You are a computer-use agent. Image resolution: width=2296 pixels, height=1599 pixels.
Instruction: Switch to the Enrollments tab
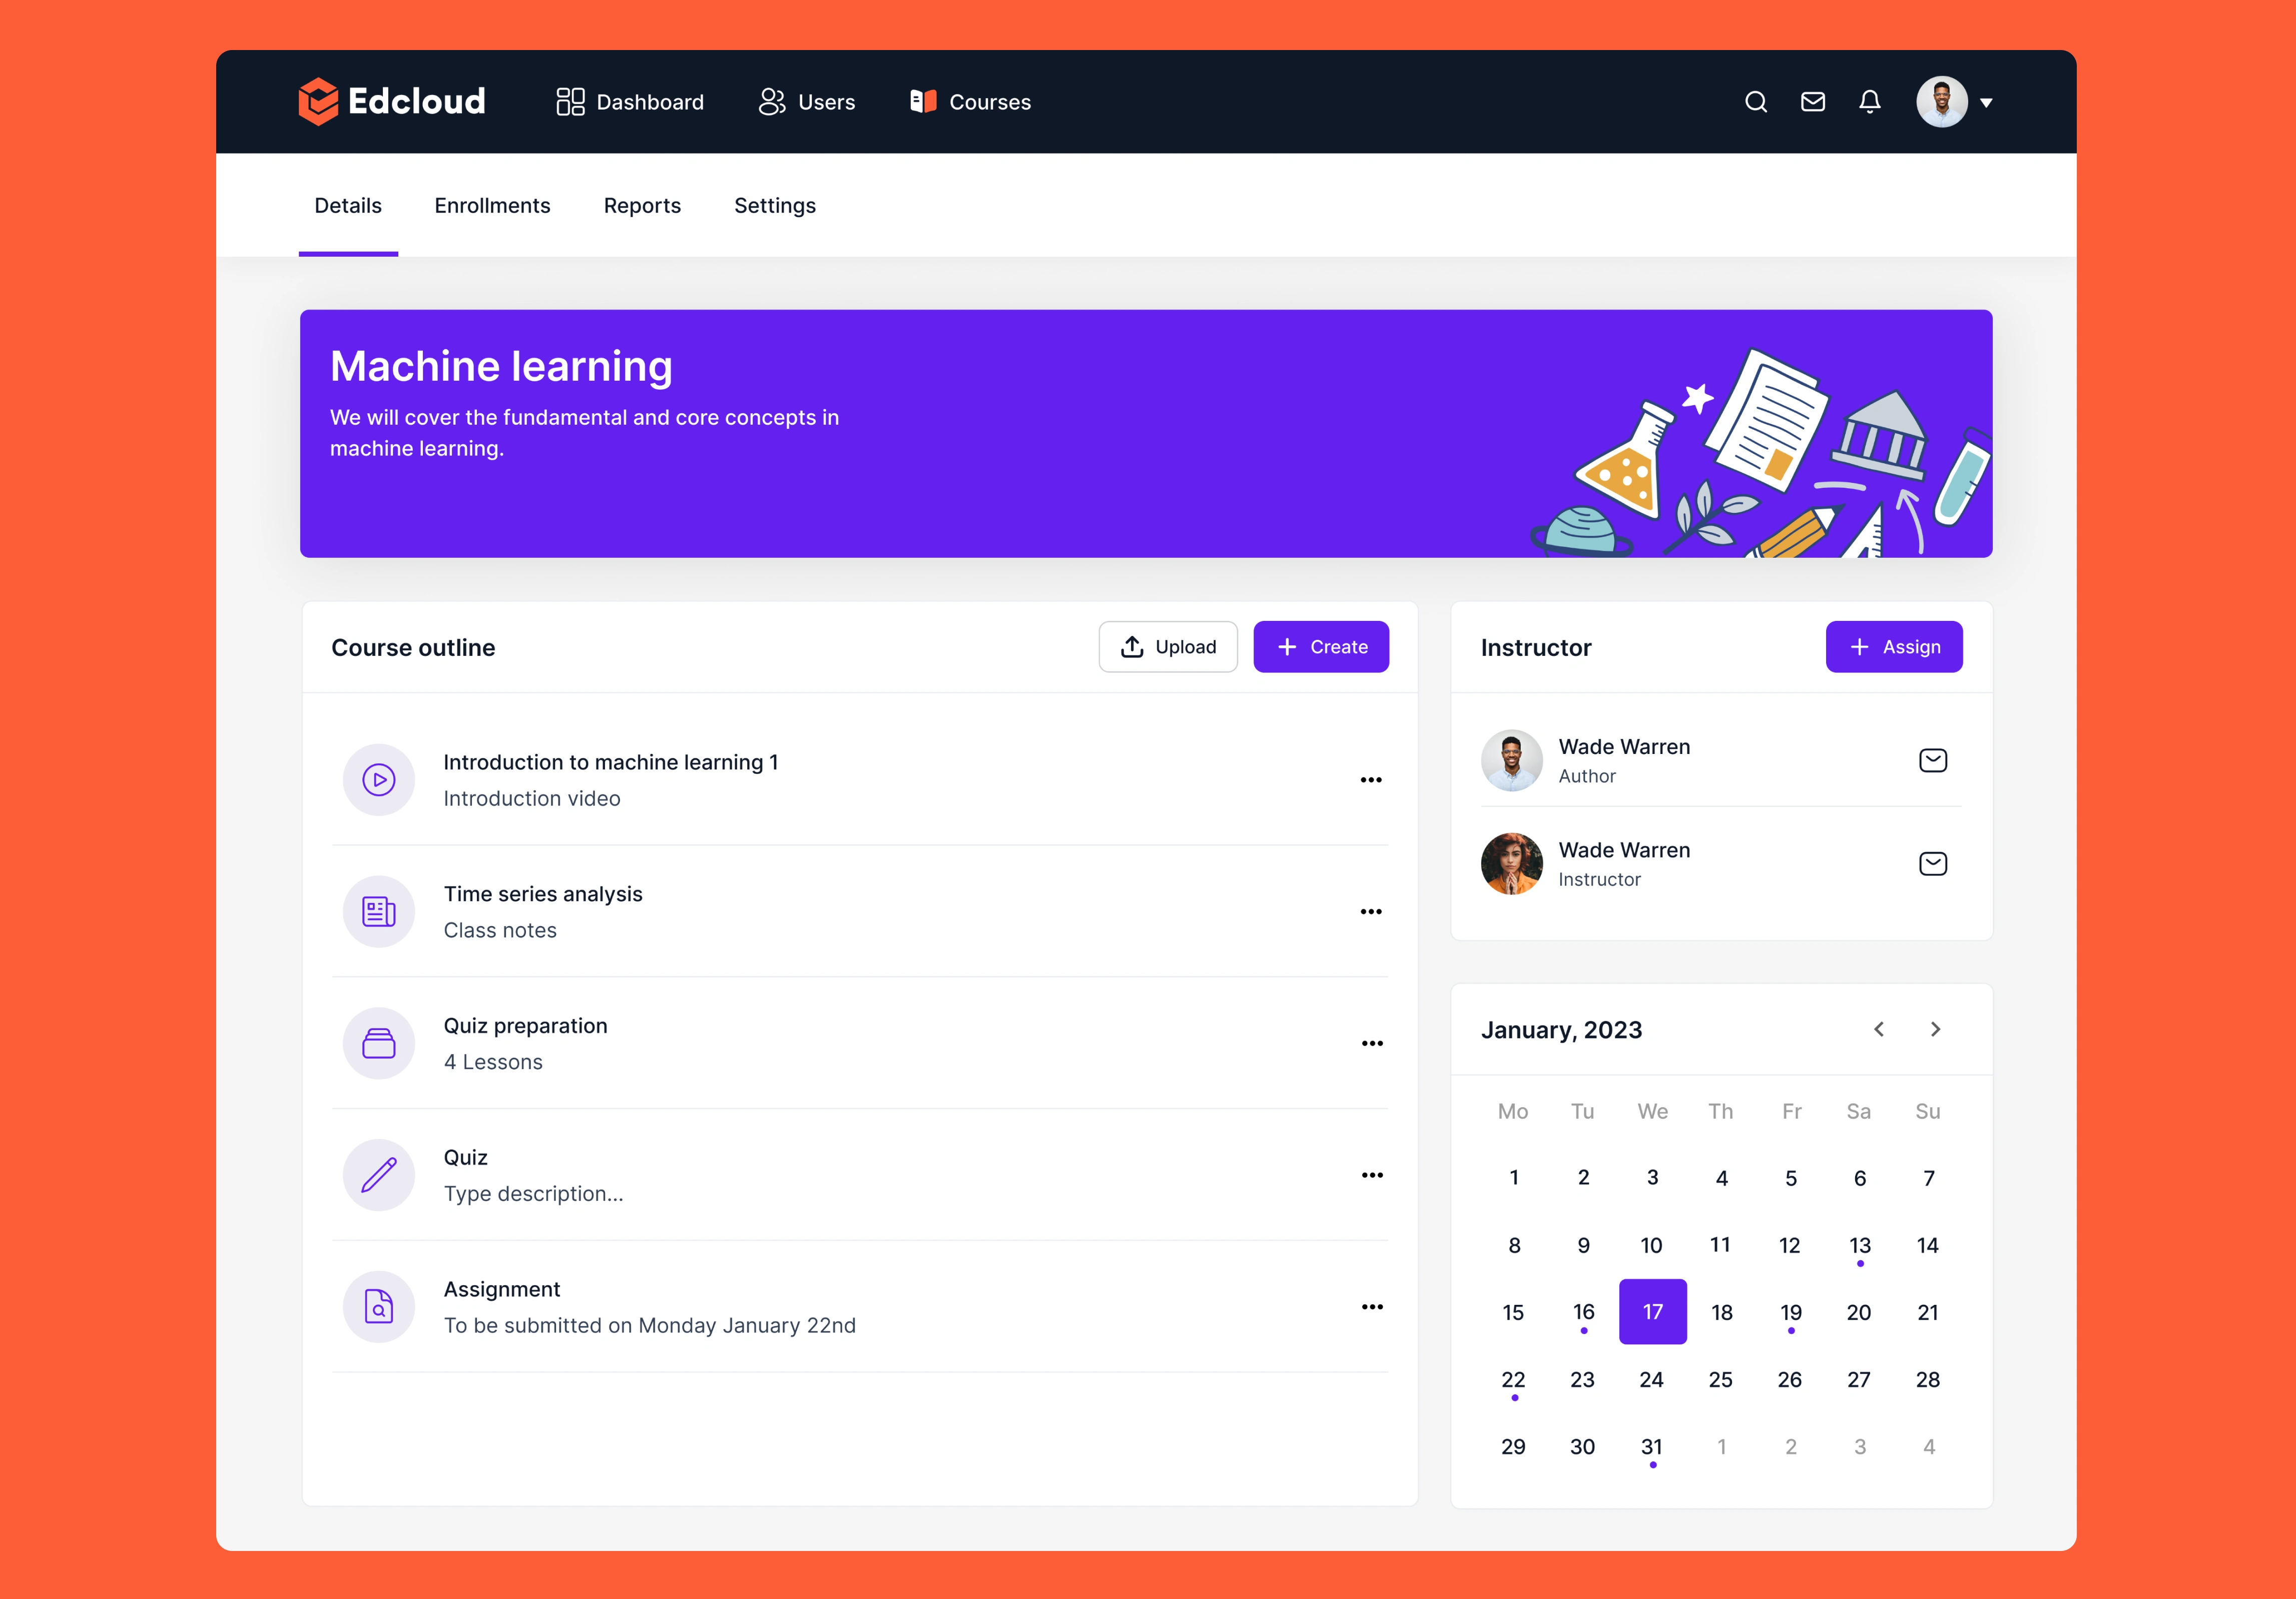pyautogui.click(x=492, y=206)
